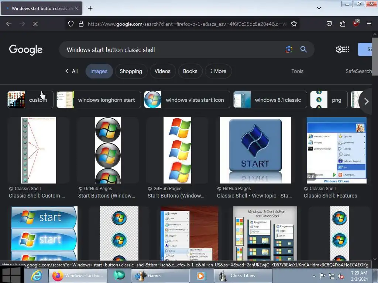The height and width of the screenshot is (283, 378).
Task: Switch to Videos results
Action: pos(162,71)
